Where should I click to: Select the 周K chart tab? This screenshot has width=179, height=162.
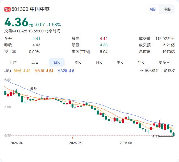click(x=78, y=62)
